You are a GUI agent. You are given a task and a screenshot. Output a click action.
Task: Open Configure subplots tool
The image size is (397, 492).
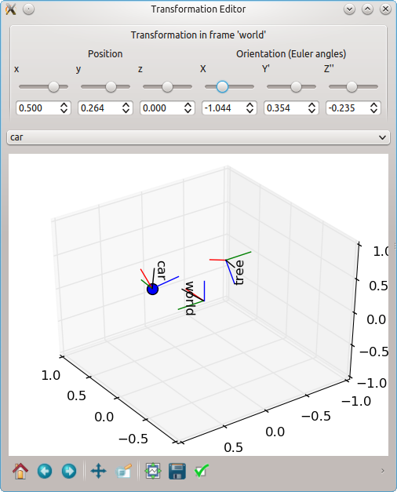coord(153,471)
